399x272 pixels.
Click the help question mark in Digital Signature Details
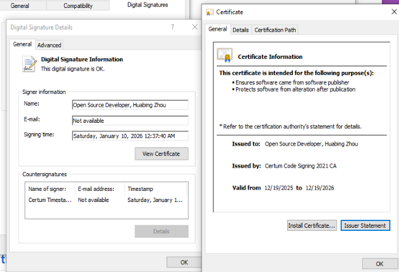pyautogui.click(x=173, y=27)
